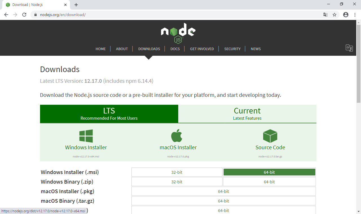361x214 pixels.
Task: Download macOS Binary (.tar.gz) 64-bit
Action: [223, 201]
